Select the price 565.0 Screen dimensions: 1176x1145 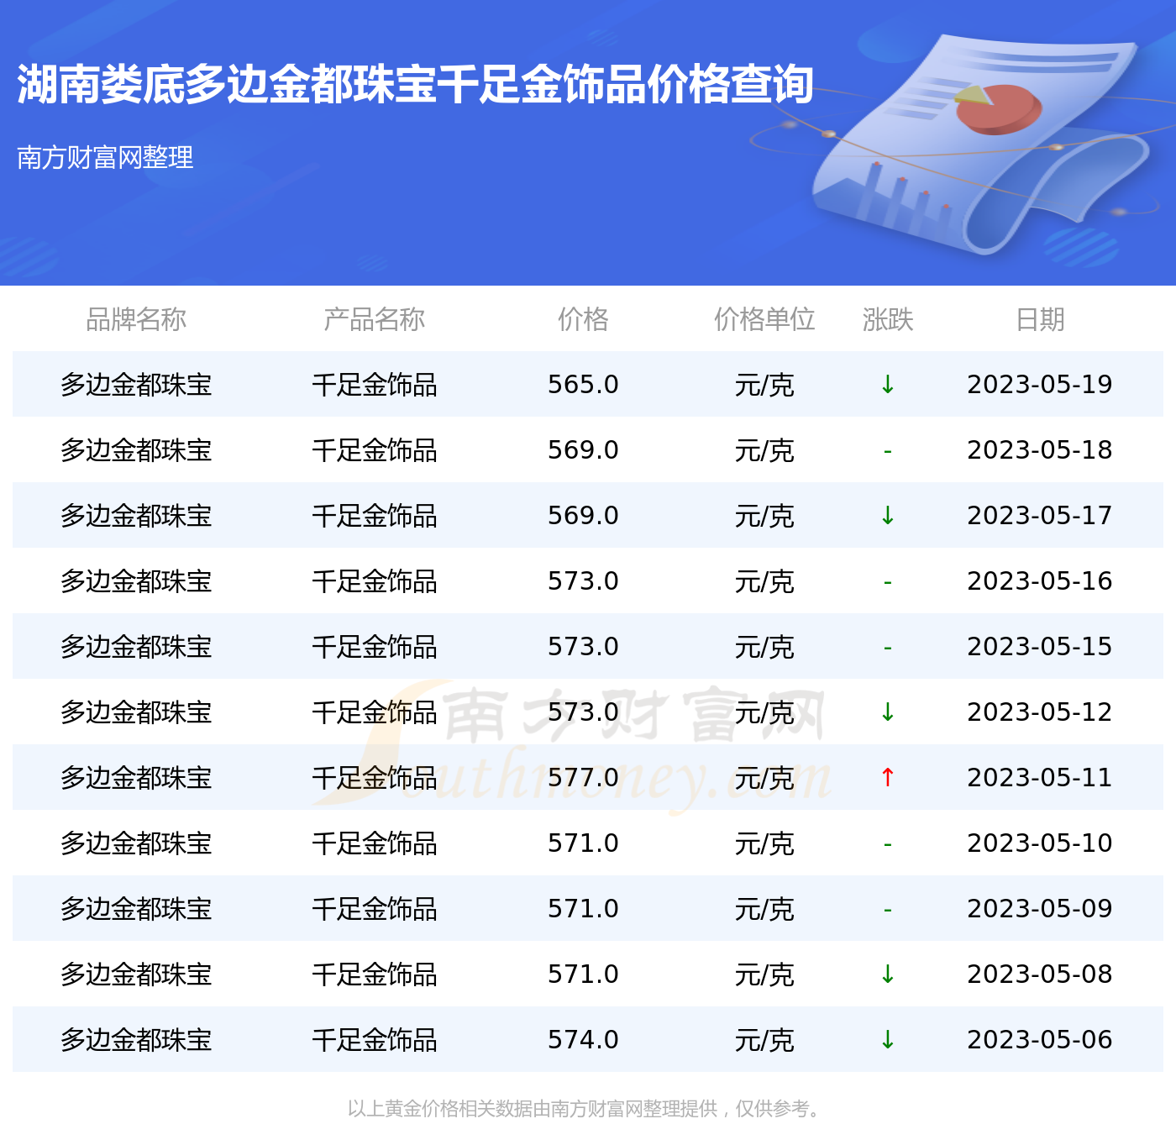(x=583, y=385)
